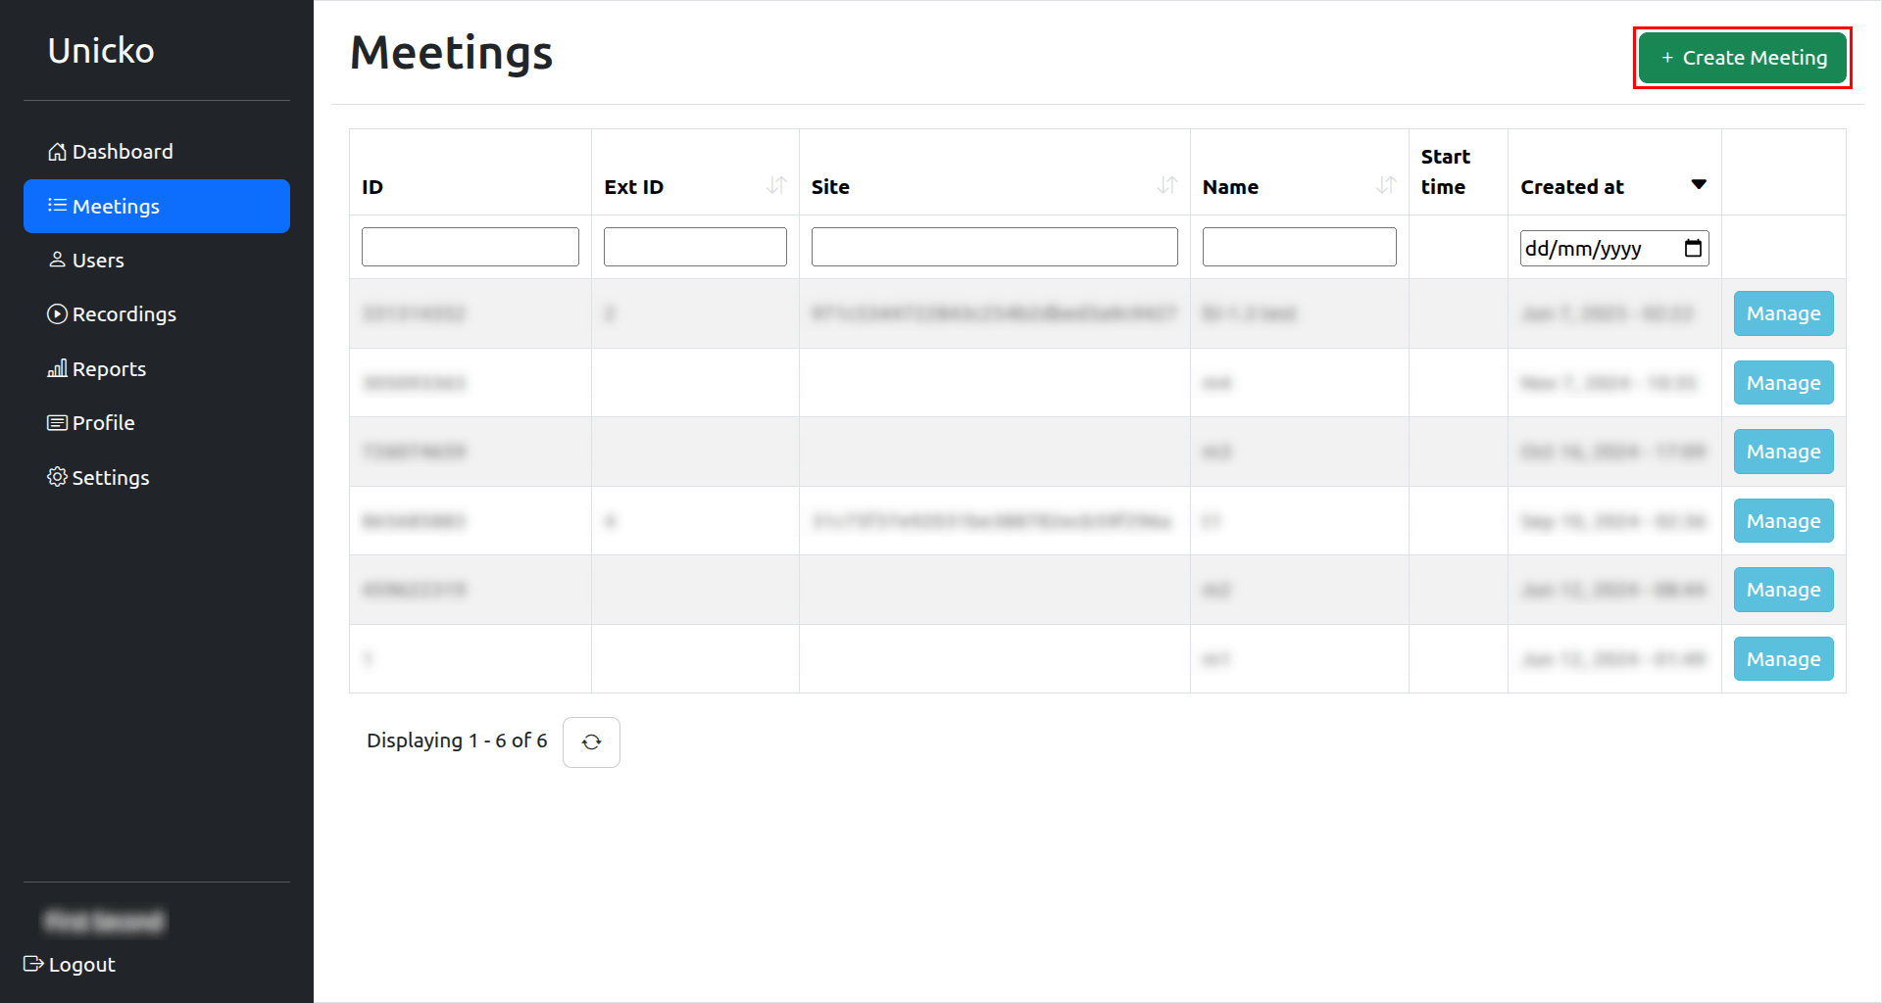Manage the first meeting in the list
The height and width of the screenshot is (1003, 1882).
pyautogui.click(x=1783, y=313)
